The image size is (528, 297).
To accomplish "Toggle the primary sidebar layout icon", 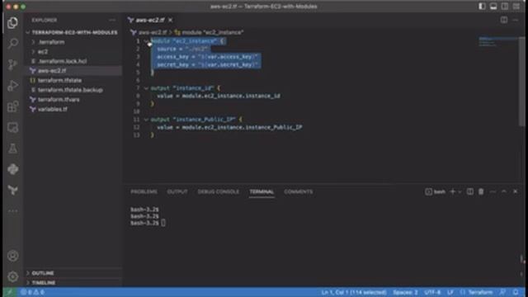I will click(482, 7).
